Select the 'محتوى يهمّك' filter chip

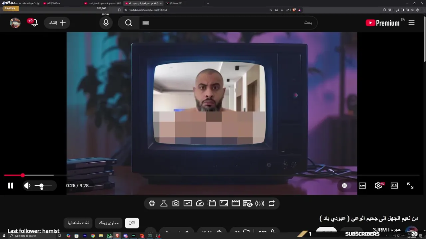pos(109,223)
